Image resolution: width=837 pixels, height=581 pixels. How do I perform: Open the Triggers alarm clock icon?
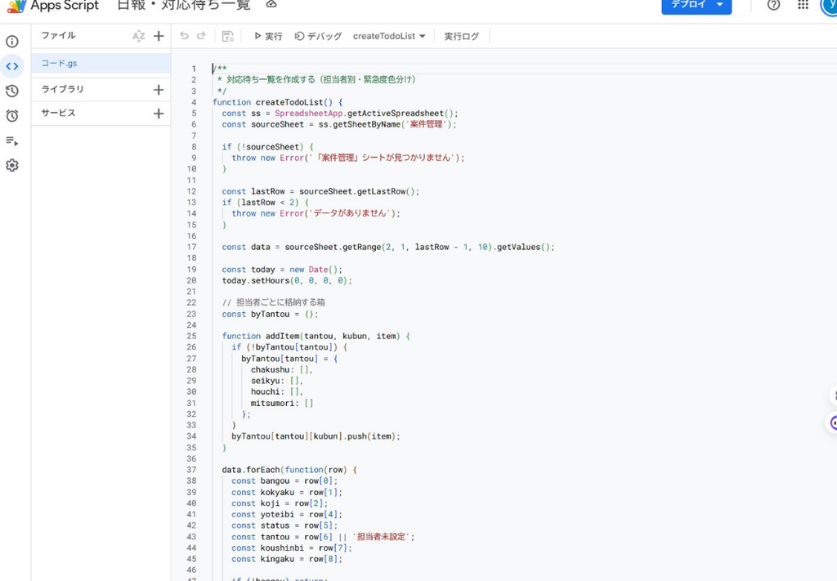point(12,116)
